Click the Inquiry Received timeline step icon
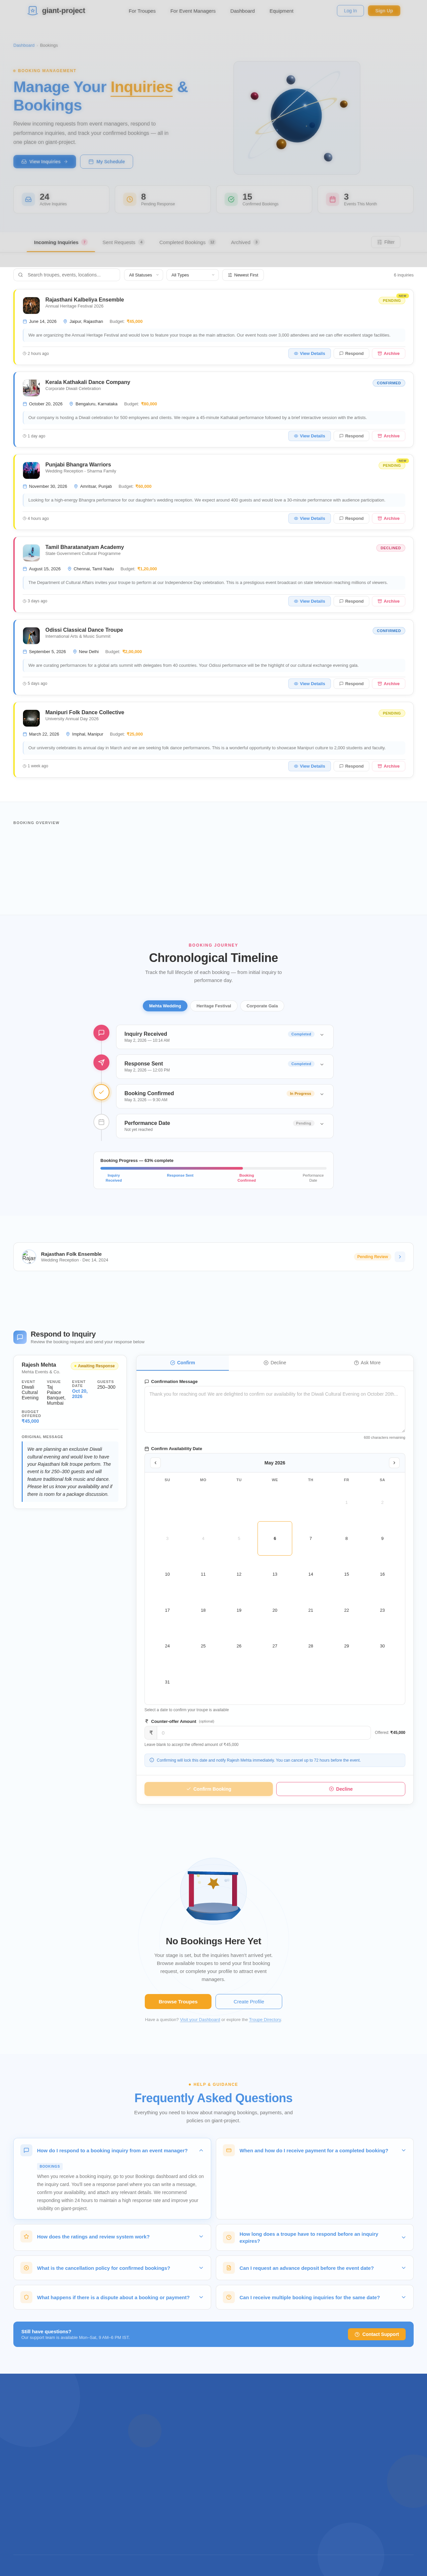Image resolution: width=427 pixels, height=2576 pixels. point(101,1033)
